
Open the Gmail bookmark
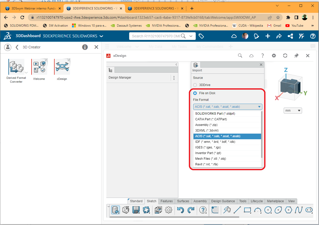coord(274,26)
